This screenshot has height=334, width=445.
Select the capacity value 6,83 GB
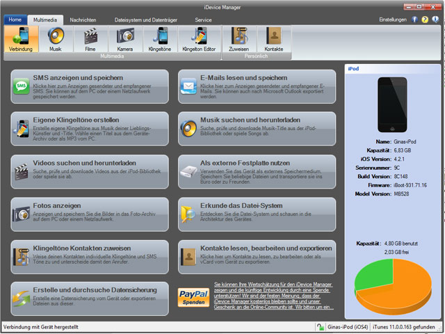pos(402,150)
